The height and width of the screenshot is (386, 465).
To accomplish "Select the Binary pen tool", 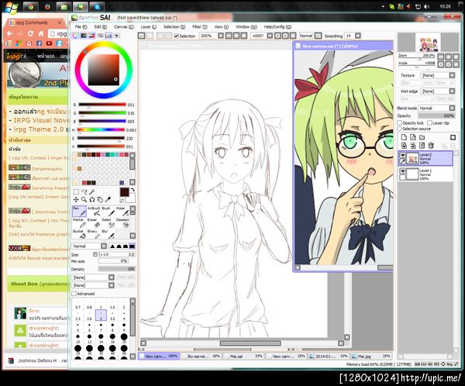I will tap(94, 234).
